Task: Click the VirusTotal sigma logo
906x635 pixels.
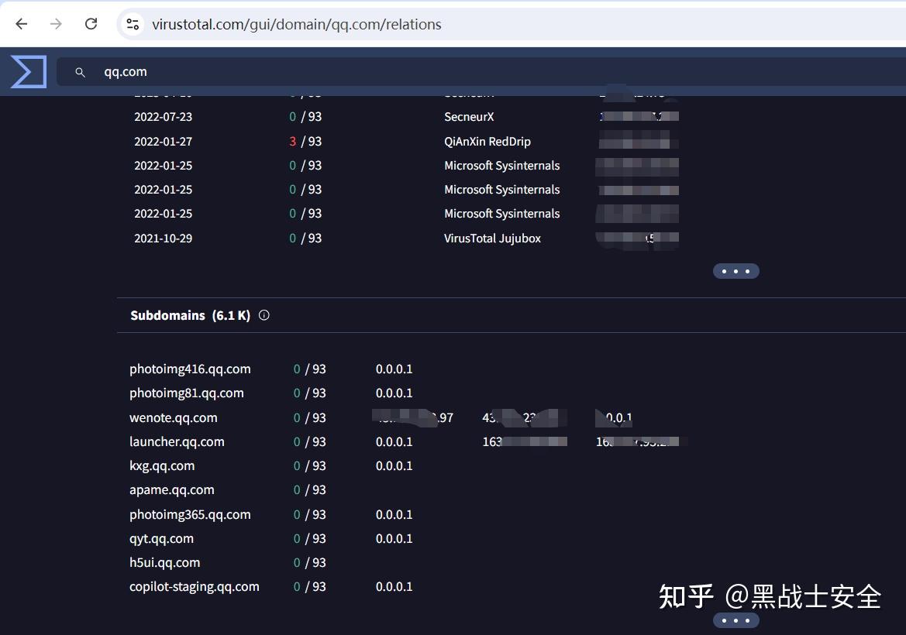Action: click(x=29, y=71)
